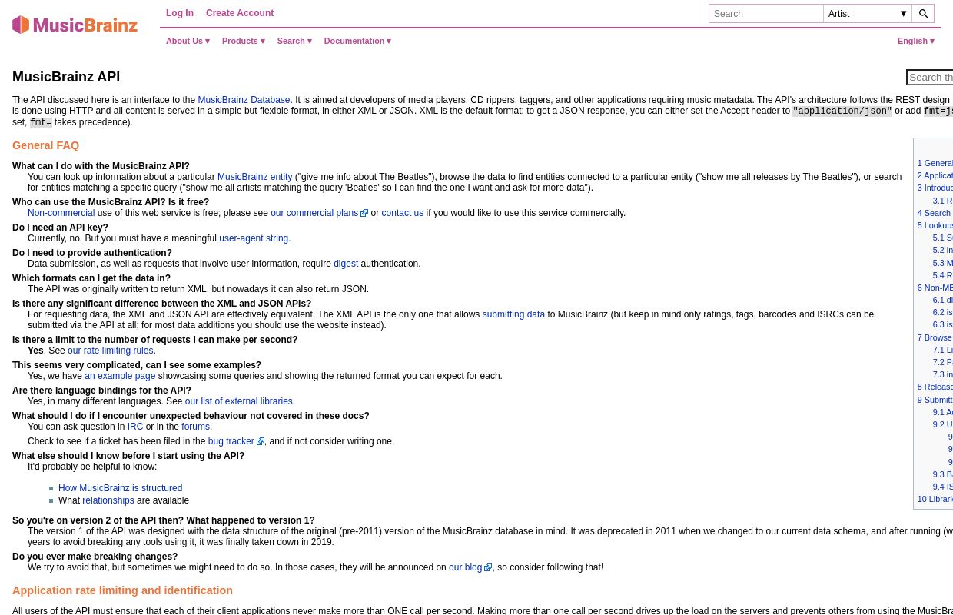Open an example page link

[x=120, y=376]
